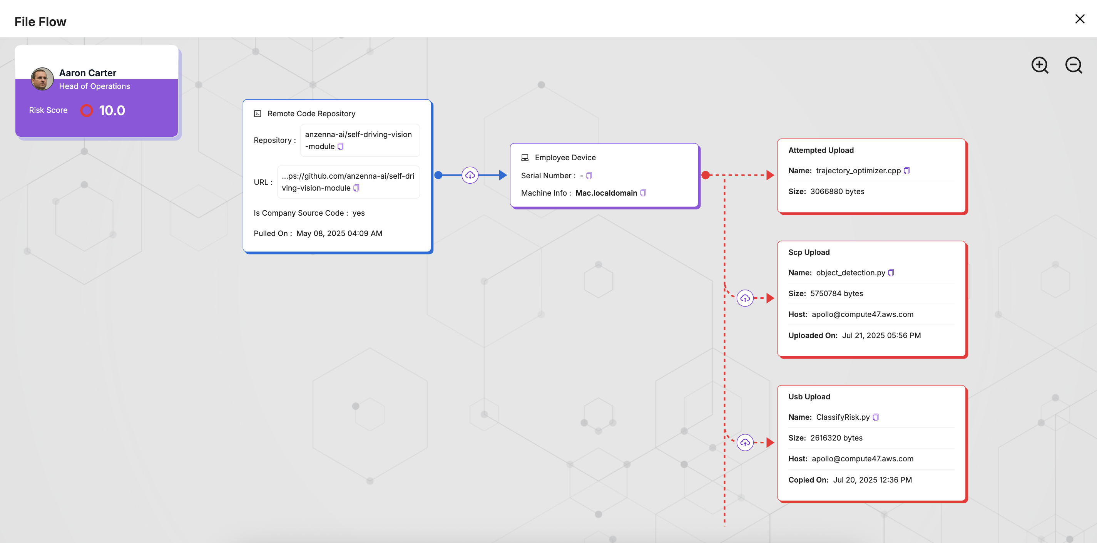Click the 5750784 bytes size value
Viewport: 1097px width, 543px height.
tap(836, 294)
